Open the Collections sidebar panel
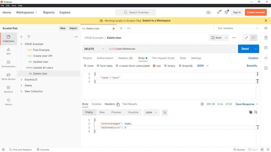The height and width of the screenshot is (152, 271). 8,38
